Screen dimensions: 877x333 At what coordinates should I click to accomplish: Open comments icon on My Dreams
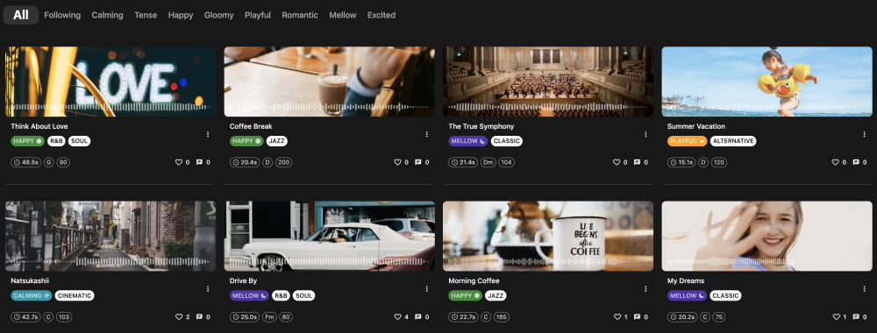pos(856,317)
